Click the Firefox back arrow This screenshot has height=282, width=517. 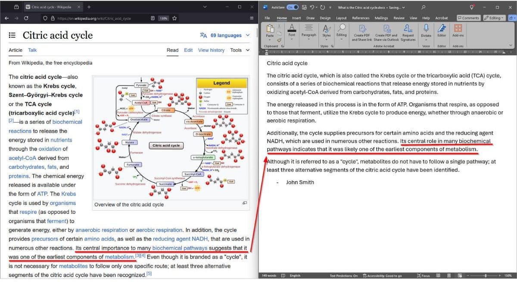(6, 18)
